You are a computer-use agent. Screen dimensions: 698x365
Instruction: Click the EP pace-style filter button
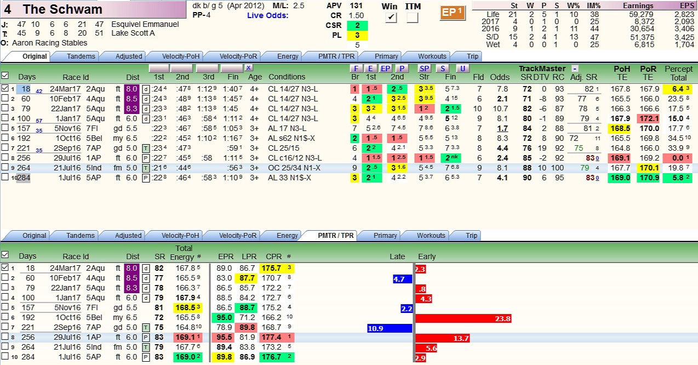pyautogui.click(x=386, y=68)
